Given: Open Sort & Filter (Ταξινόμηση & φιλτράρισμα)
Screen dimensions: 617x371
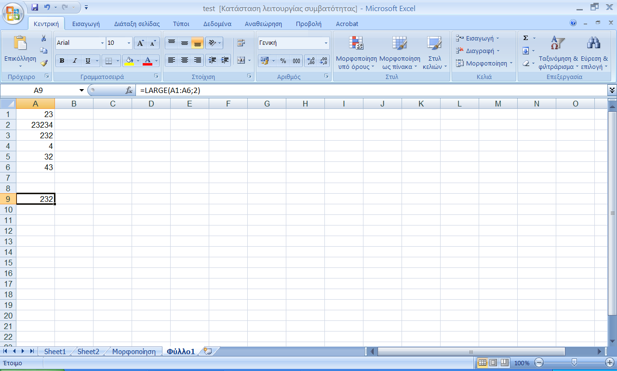Looking at the screenshot, I should click(x=558, y=52).
